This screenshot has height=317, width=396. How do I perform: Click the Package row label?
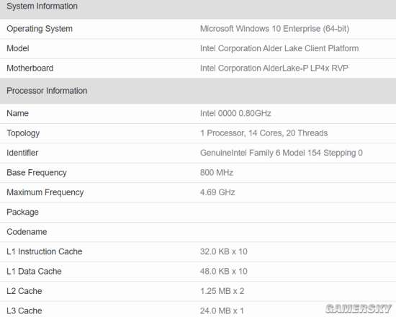tap(23, 212)
